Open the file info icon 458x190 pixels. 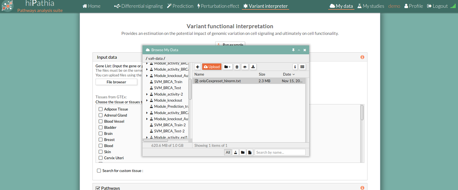(295, 67)
